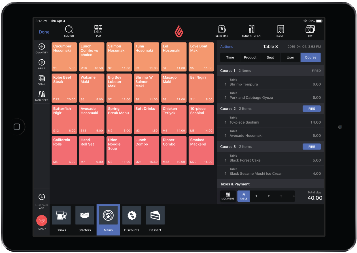Add Kobe Beef Steak to order
Image resolution: width=357 pixels, height=253 pixels.
(x=64, y=88)
